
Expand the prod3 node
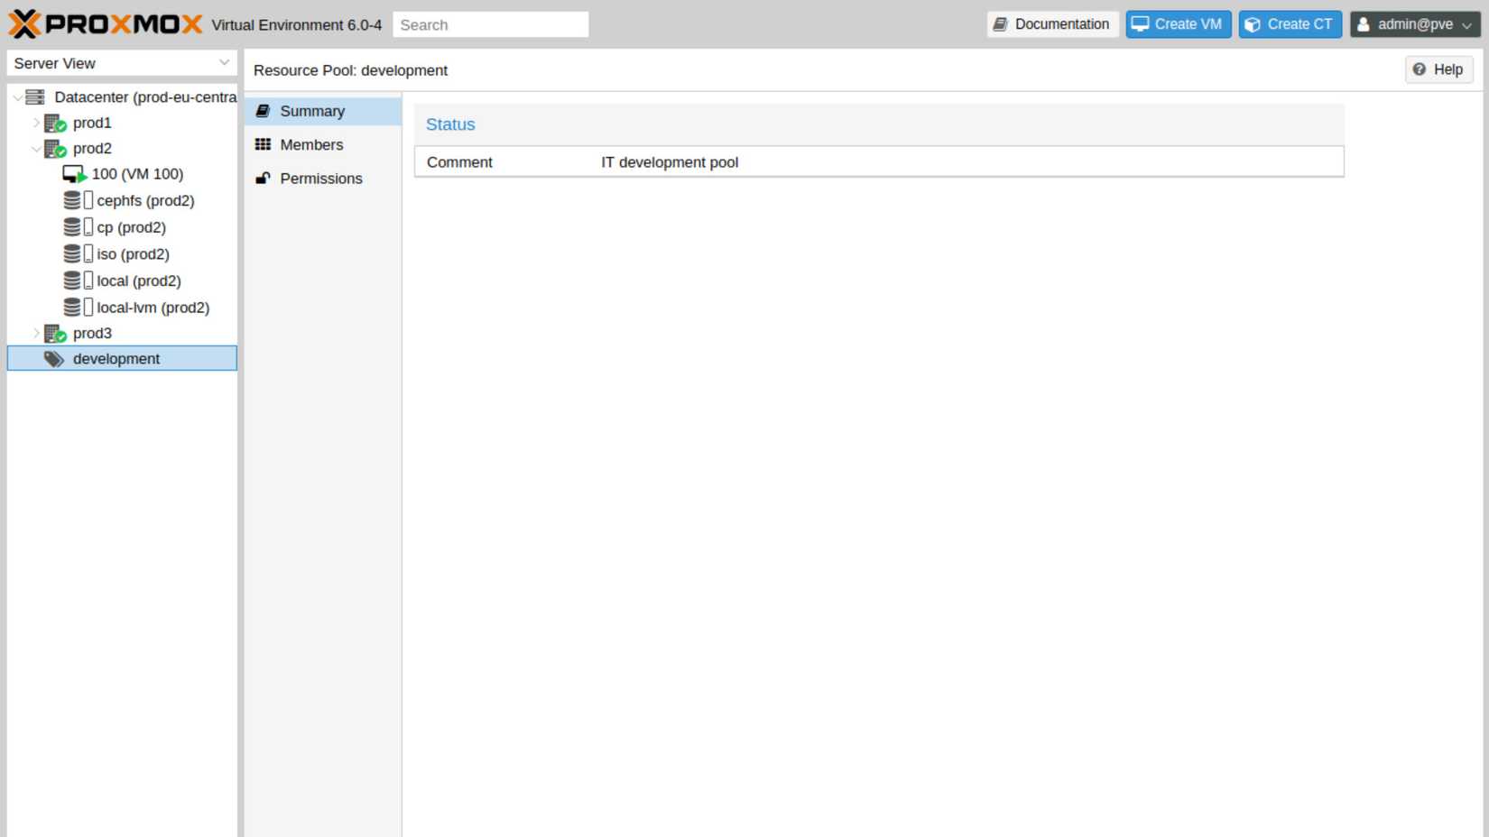[x=36, y=334]
